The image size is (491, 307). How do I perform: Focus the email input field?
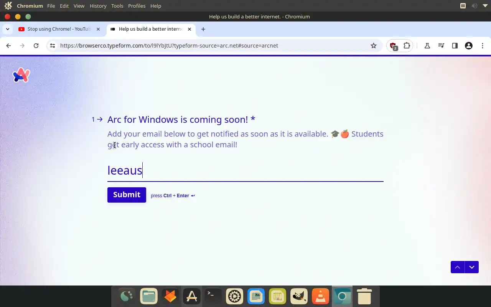245,170
